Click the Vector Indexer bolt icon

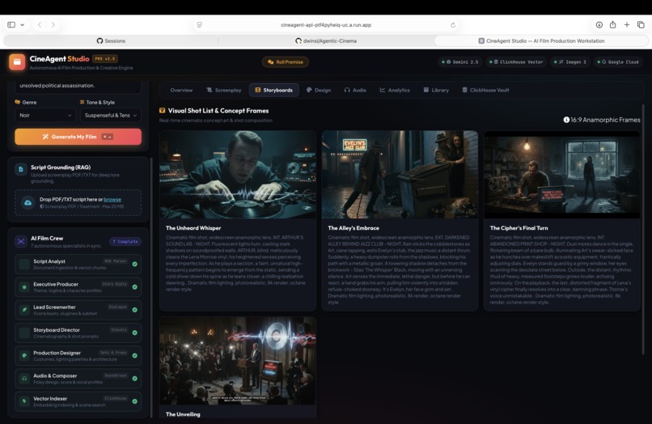coord(24,401)
